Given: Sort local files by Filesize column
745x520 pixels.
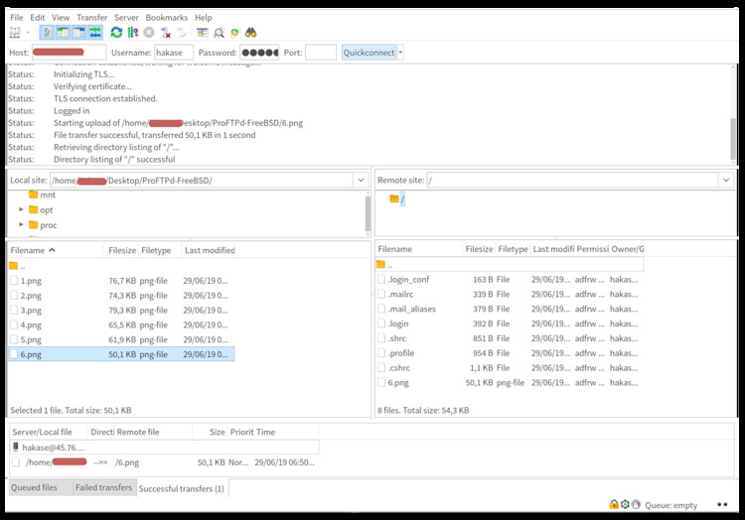Looking at the screenshot, I should 121,250.
